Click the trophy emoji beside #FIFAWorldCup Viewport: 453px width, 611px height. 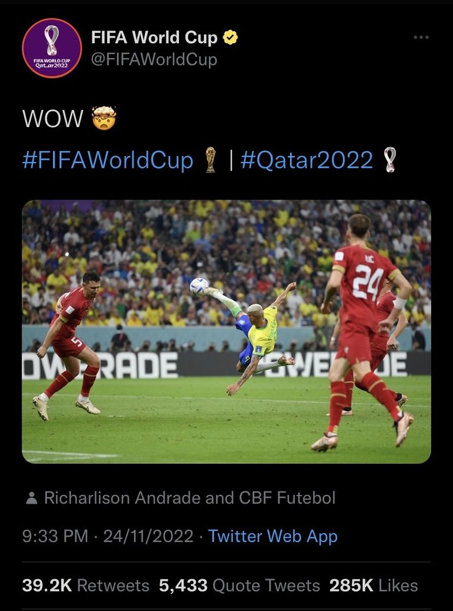click(x=210, y=160)
